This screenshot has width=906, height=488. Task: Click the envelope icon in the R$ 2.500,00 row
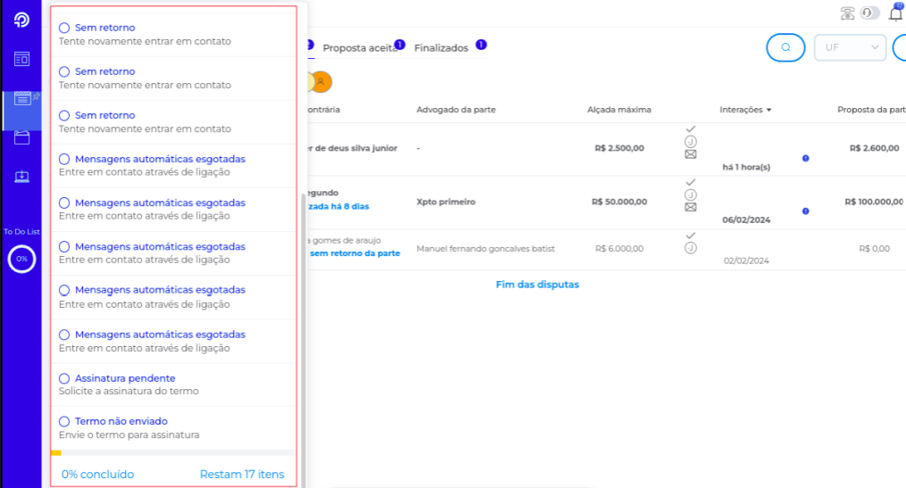[x=690, y=154]
